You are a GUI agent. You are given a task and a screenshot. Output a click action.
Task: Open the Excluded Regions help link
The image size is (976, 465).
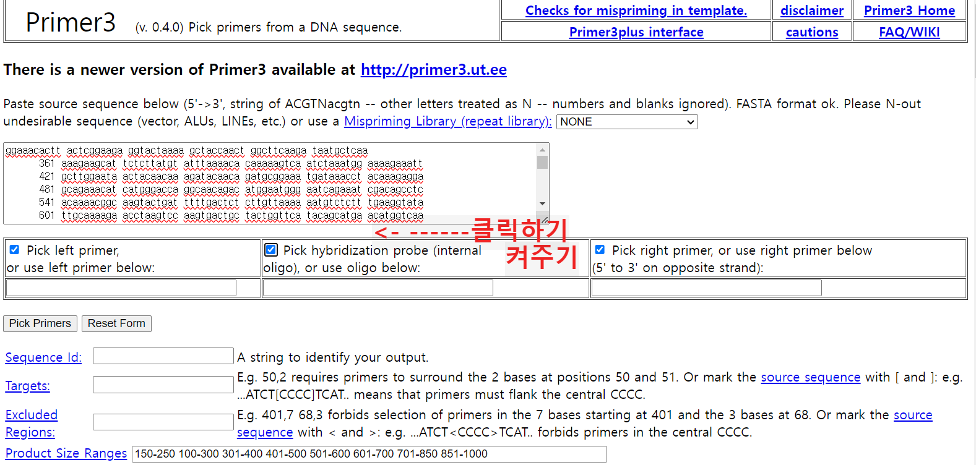[x=31, y=424]
